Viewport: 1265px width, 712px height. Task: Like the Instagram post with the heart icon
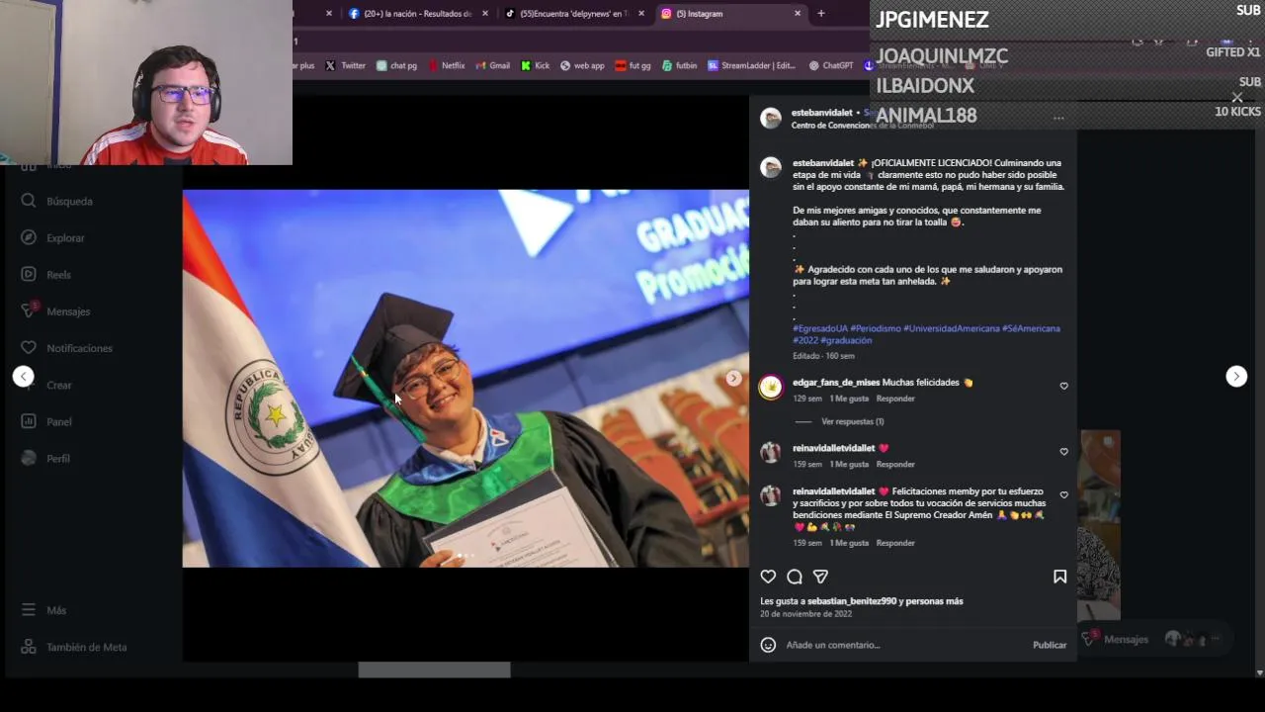[x=768, y=577]
